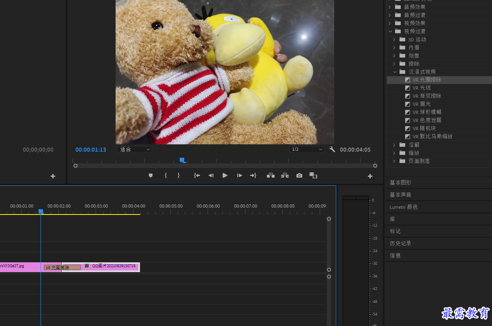Viewport: 492px width, 326px height.
Task: Click the fx badge on the QQ图片 clip
Action: [x=87, y=266]
